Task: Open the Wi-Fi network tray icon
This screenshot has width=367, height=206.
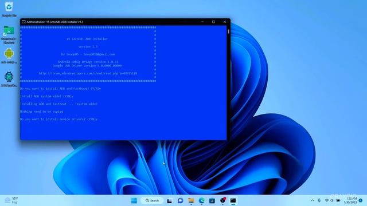Action: [327, 200]
